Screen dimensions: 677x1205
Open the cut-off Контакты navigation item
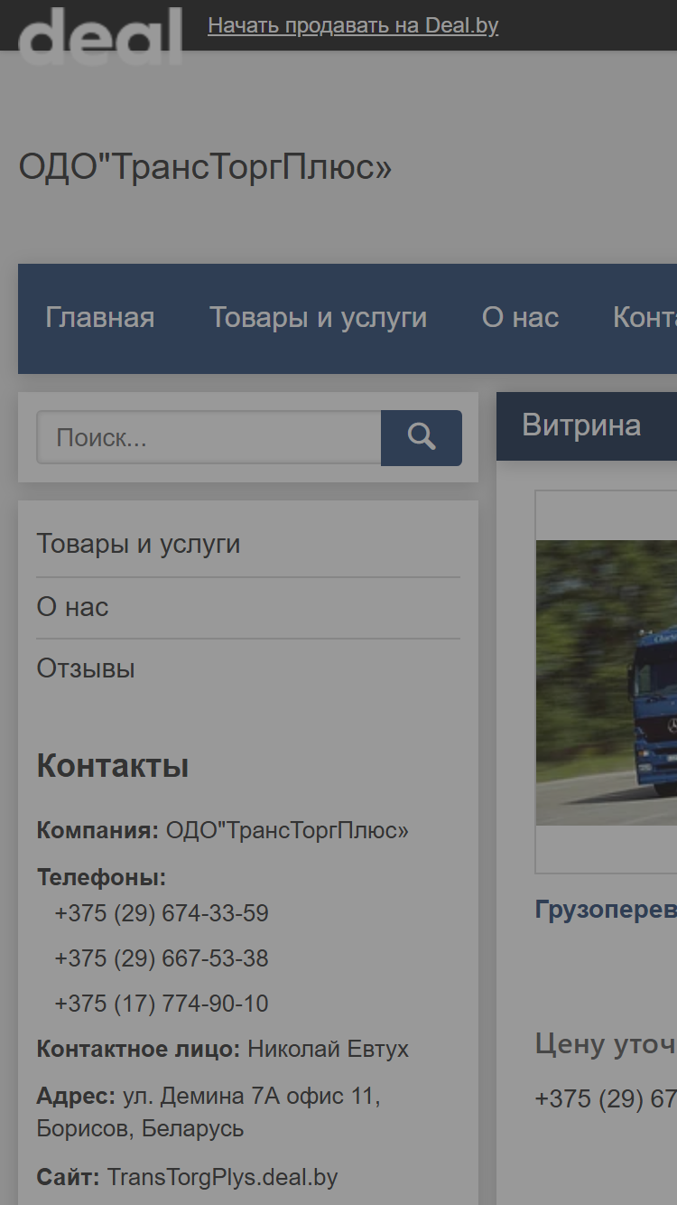(x=645, y=318)
